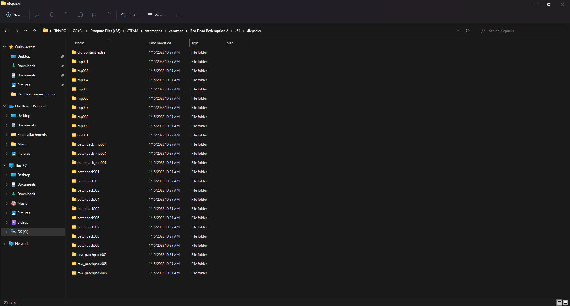This screenshot has width=570, height=306.
Task: Open the View dropdown menu
Action: [x=157, y=15]
